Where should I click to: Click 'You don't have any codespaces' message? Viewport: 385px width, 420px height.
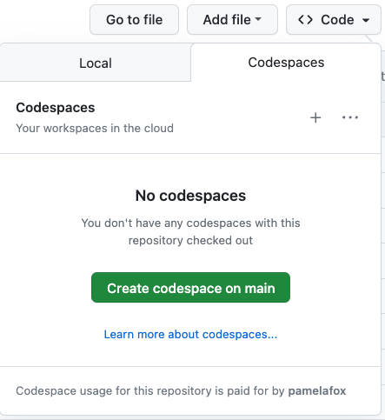[190, 231]
